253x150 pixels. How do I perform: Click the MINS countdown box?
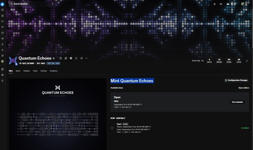(229, 61)
